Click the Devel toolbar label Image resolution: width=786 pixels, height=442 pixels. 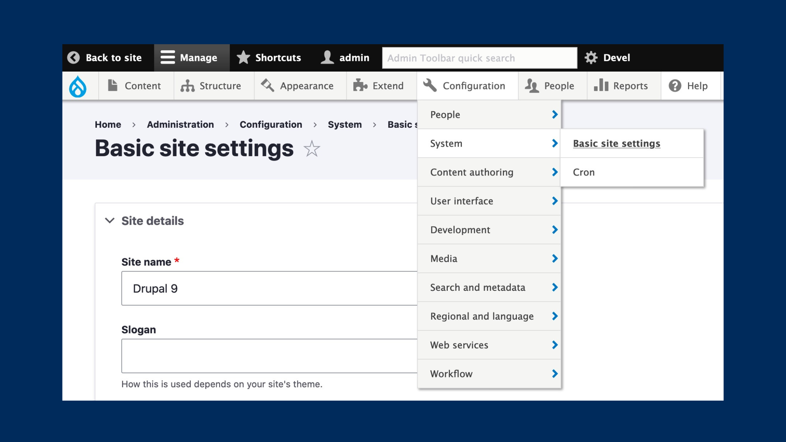point(617,58)
